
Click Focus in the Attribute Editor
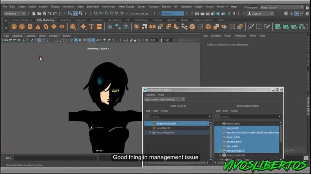point(227,35)
